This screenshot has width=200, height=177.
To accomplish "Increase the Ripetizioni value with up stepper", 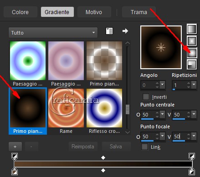I will (x=189, y=83).
